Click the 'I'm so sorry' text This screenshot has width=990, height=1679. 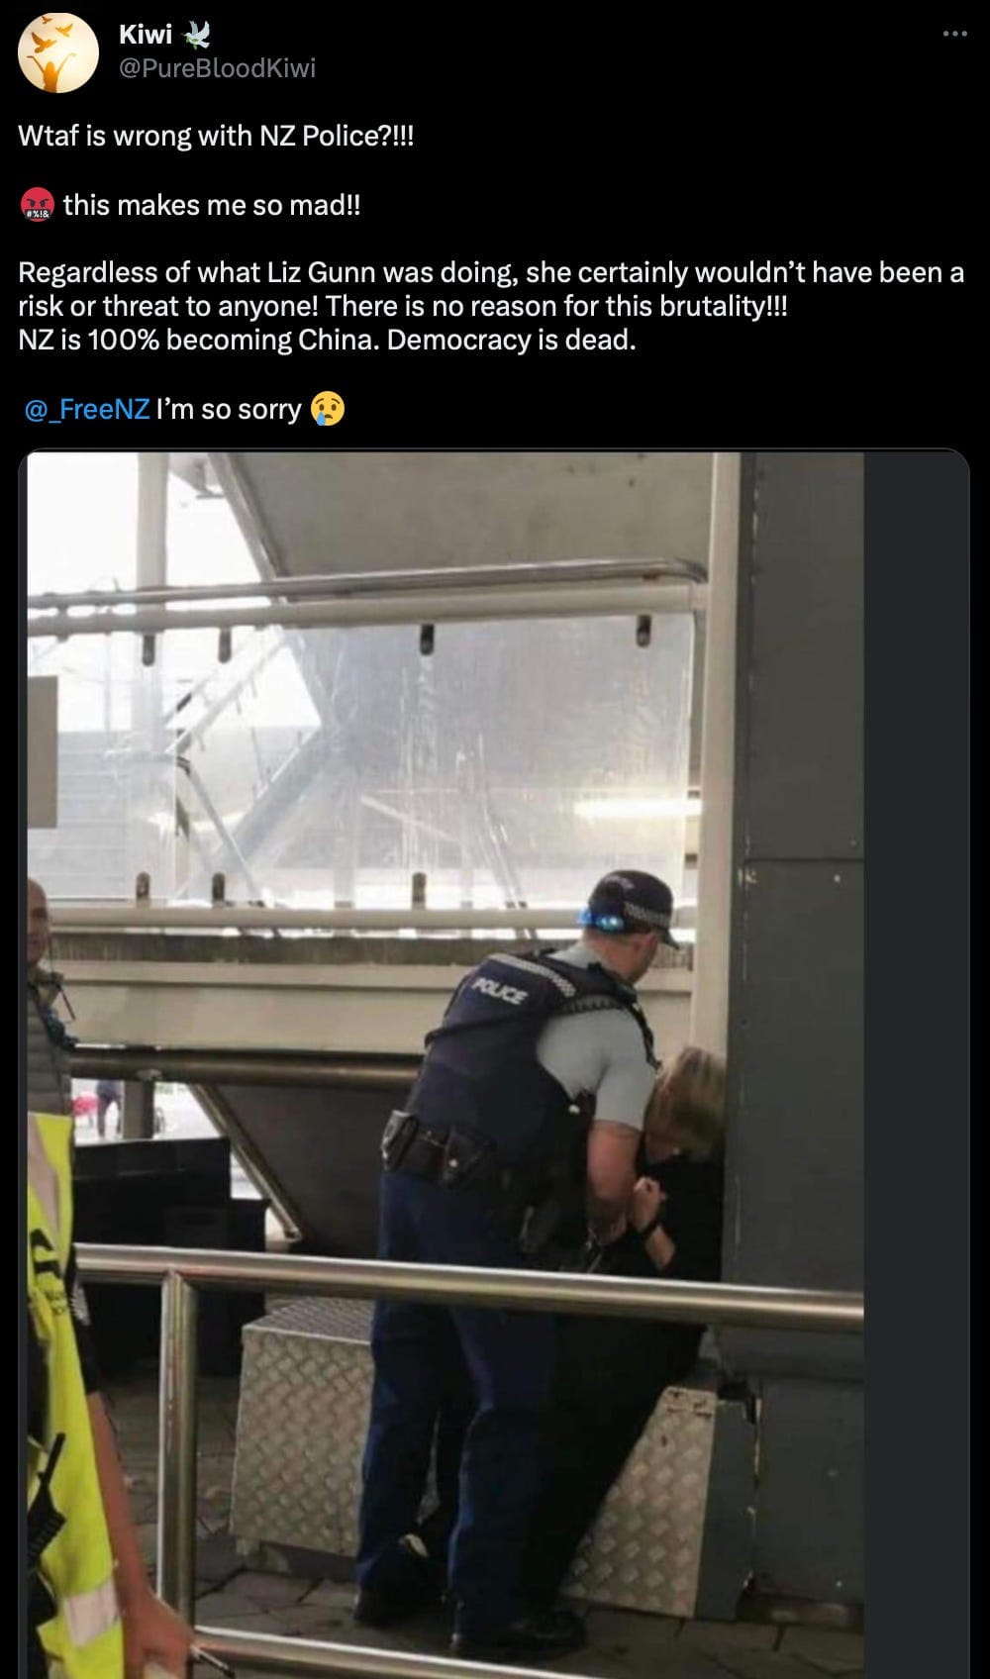pyautogui.click(x=229, y=409)
